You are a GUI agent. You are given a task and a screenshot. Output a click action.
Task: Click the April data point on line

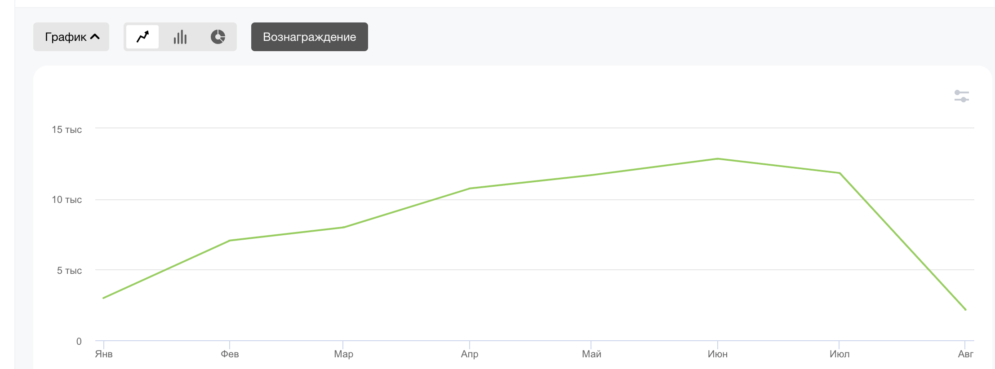tap(470, 188)
